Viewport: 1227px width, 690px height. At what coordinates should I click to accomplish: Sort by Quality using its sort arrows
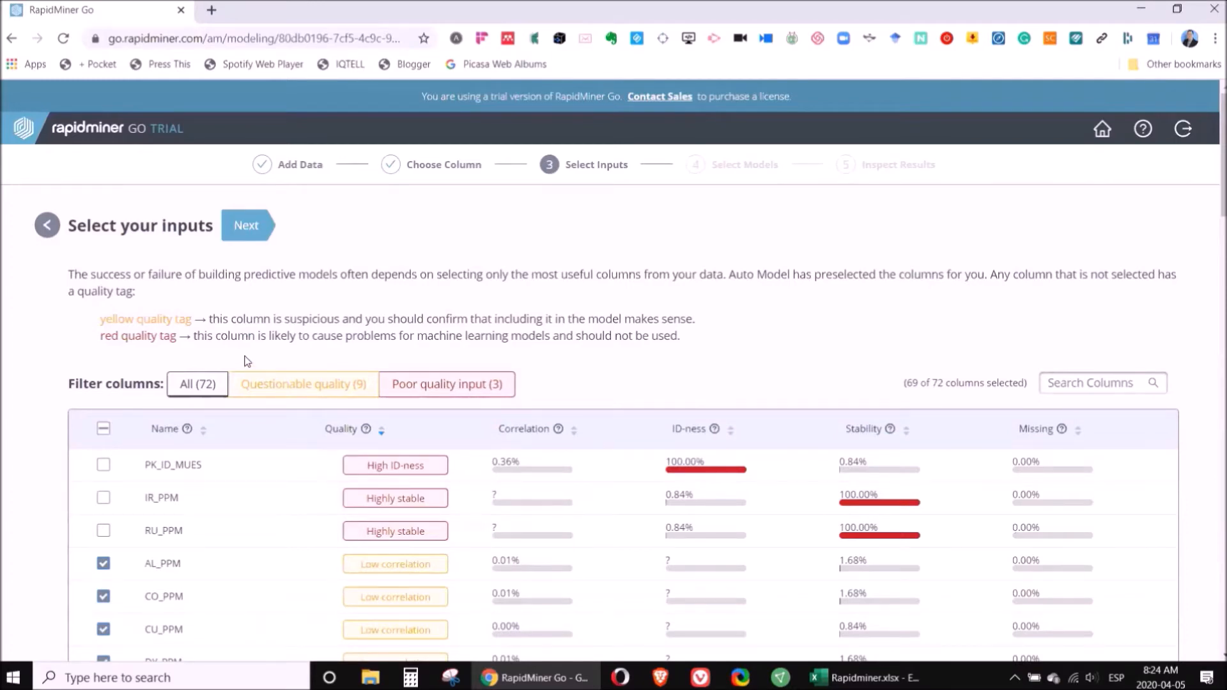tap(382, 430)
